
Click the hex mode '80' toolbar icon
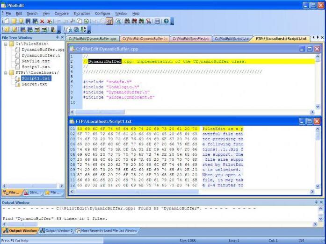pos(157,21)
